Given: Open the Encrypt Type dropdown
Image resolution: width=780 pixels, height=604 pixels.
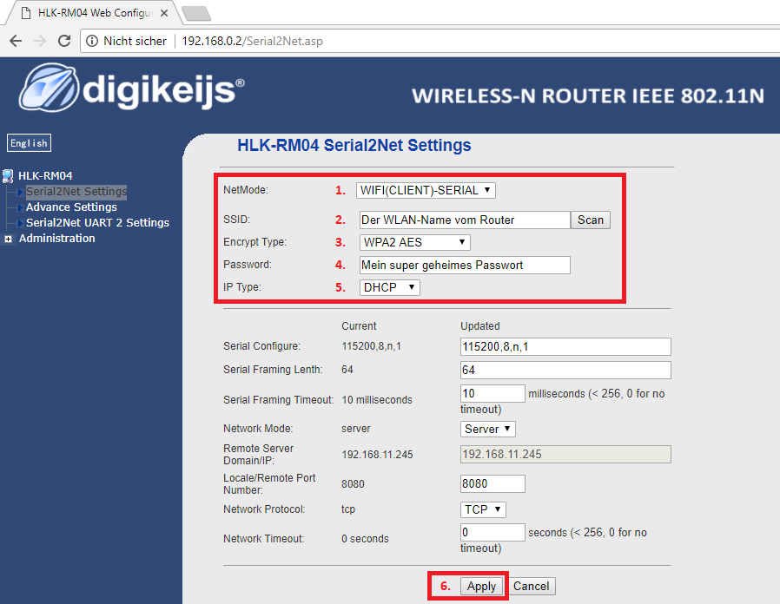Looking at the screenshot, I should (x=415, y=242).
